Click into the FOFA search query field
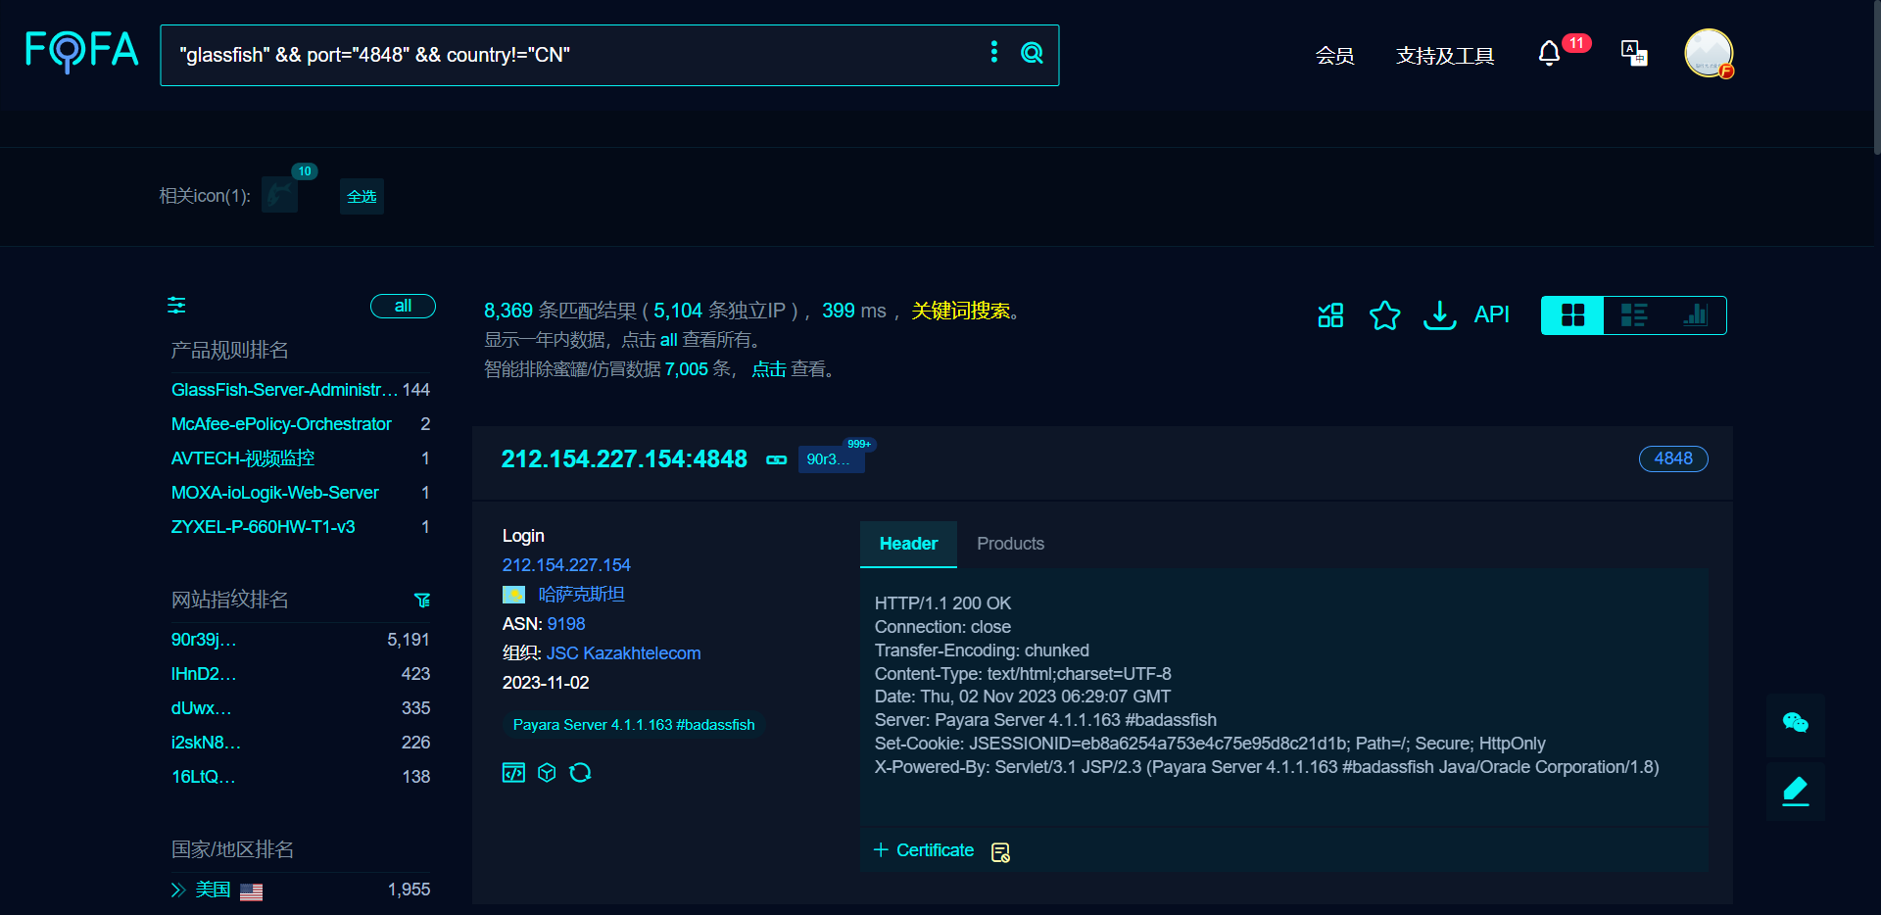The image size is (1881, 915). (x=578, y=55)
